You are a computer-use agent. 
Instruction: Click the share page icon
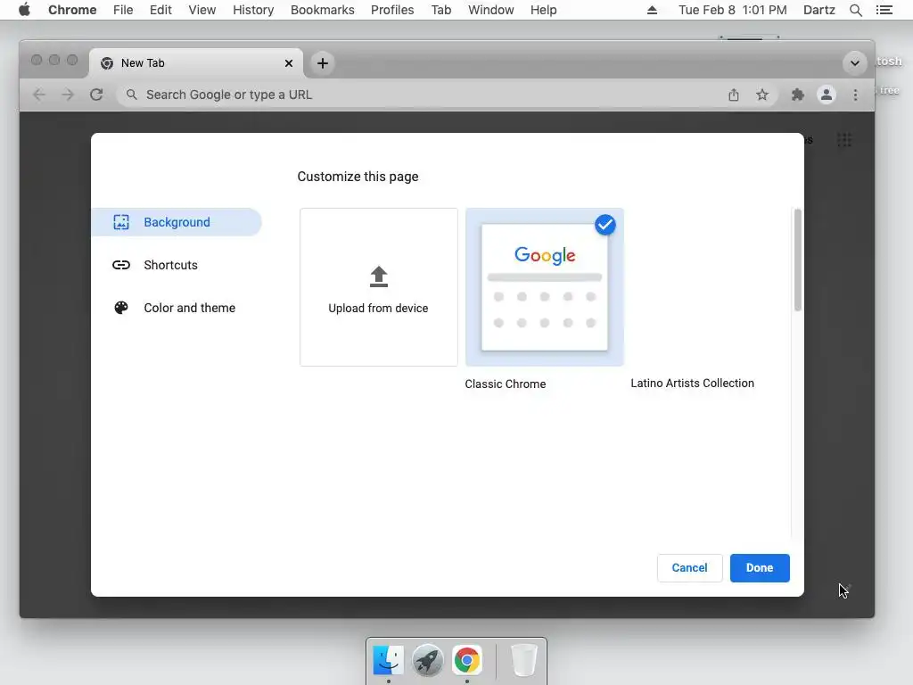(734, 95)
